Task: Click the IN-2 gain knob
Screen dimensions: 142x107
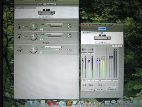Action: pyautogui.click(x=33, y=36)
